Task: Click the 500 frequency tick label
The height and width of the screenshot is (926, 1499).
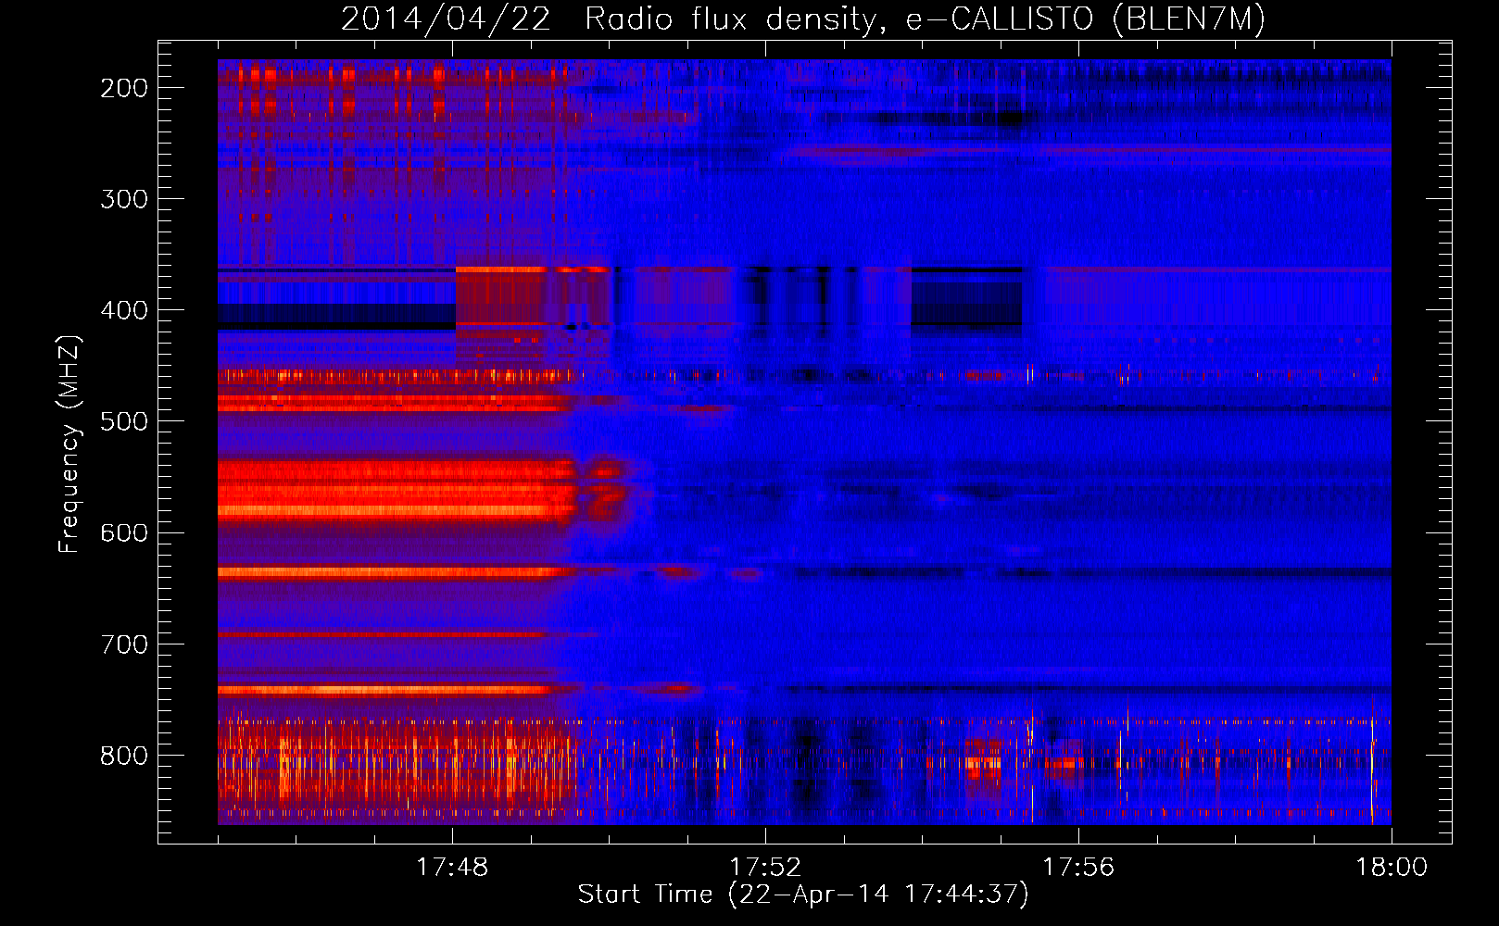Action: (124, 421)
